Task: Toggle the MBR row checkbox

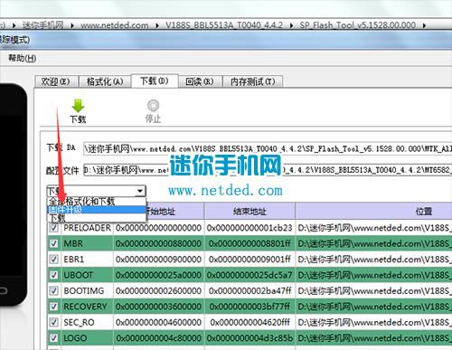Action: point(54,243)
